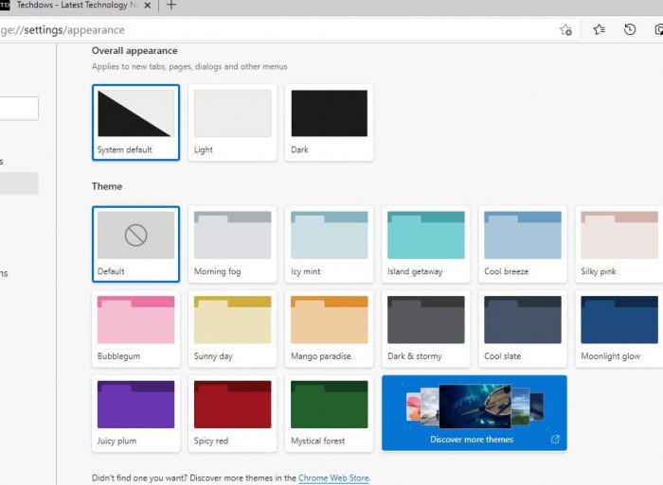Switch to the Techdows tab

71,6
